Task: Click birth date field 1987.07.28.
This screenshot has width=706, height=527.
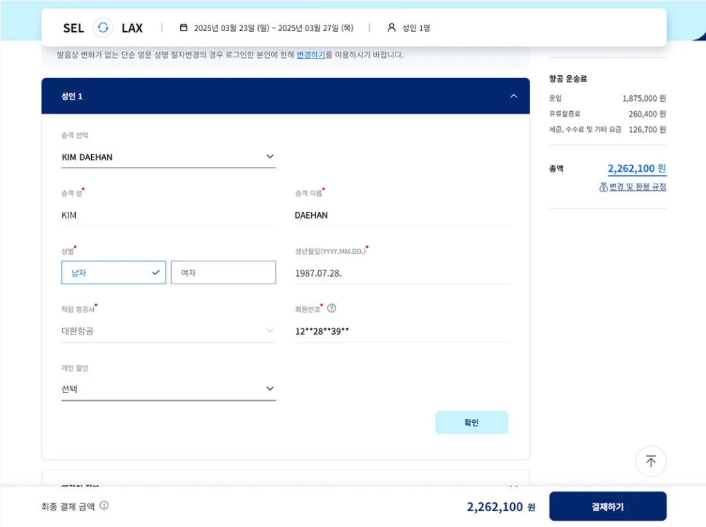Action: [x=402, y=273]
